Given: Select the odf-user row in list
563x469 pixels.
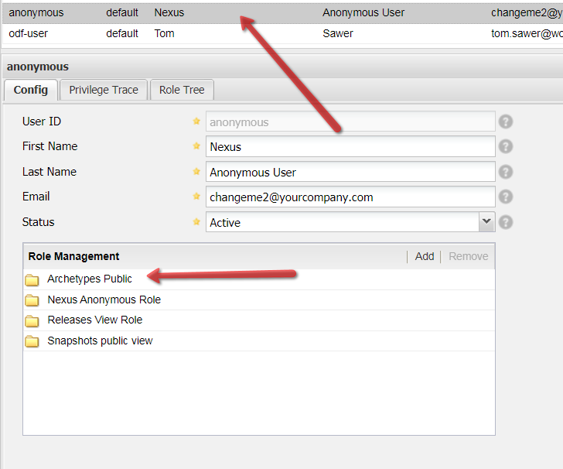Looking at the screenshot, I should coord(282,33).
